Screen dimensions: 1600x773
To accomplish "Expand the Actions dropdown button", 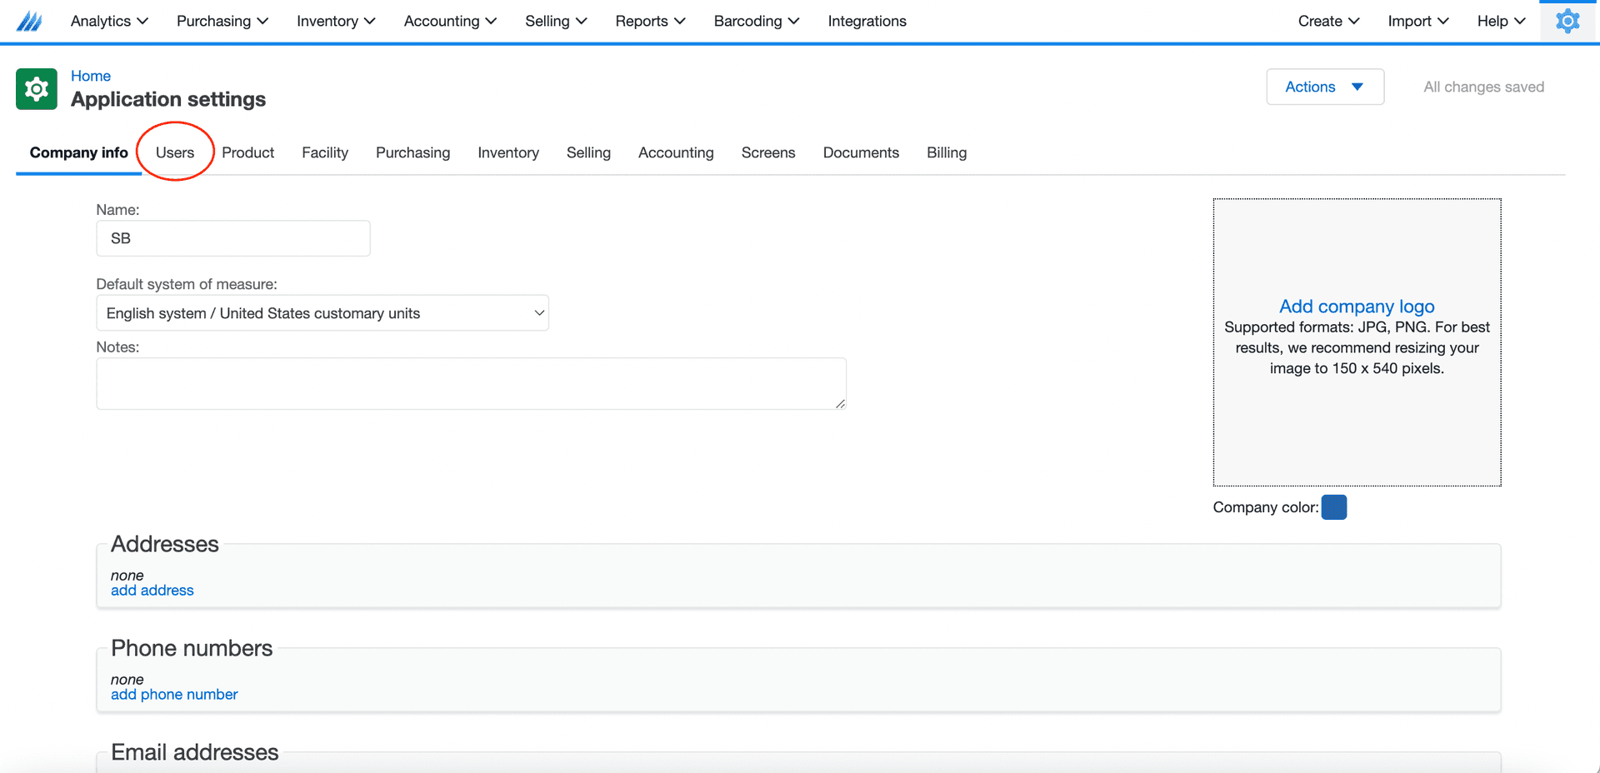I will pos(1324,87).
